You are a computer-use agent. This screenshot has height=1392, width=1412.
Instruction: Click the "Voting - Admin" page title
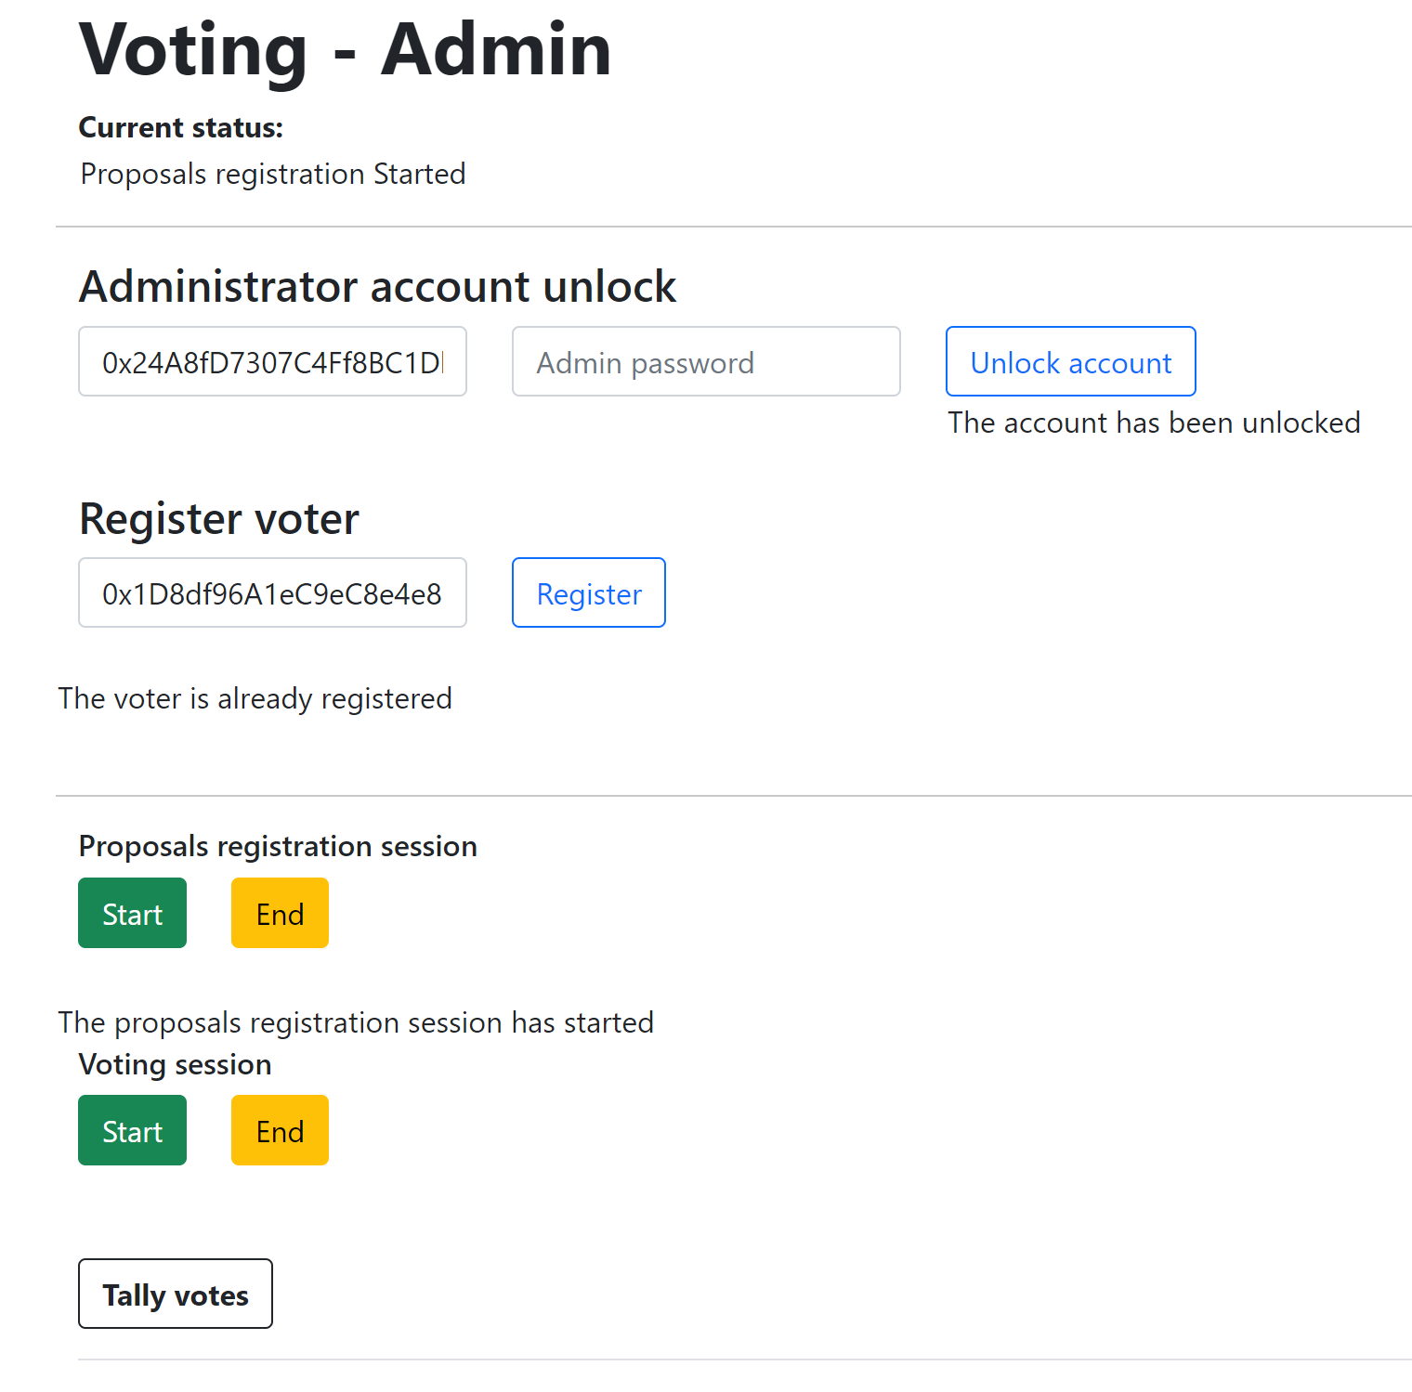click(345, 49)
